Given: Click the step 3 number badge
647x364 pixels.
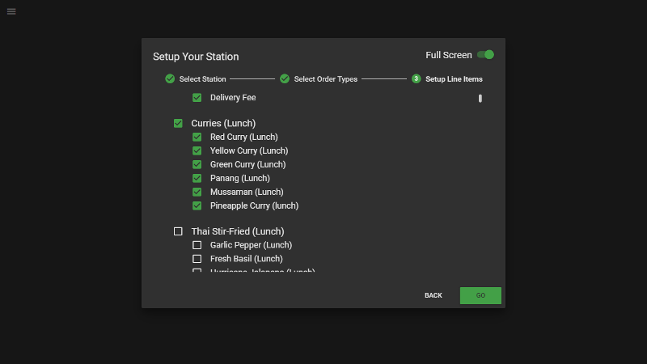Looking at the screenshot, I should (416, 78).
